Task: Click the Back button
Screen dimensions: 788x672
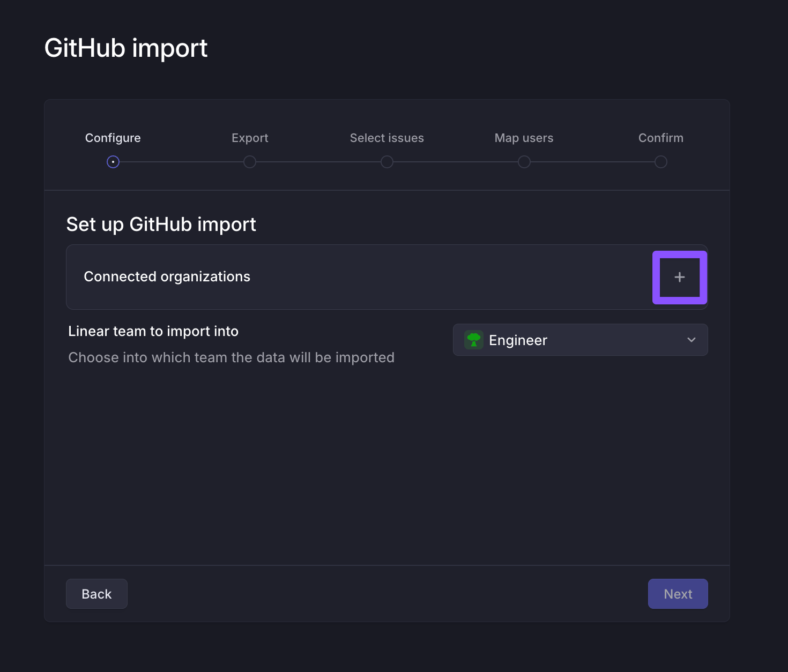Action: [96, 594]
